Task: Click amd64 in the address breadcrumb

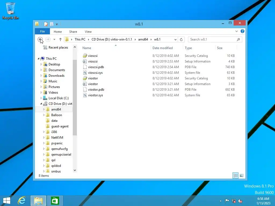Action: pos(143,39)
